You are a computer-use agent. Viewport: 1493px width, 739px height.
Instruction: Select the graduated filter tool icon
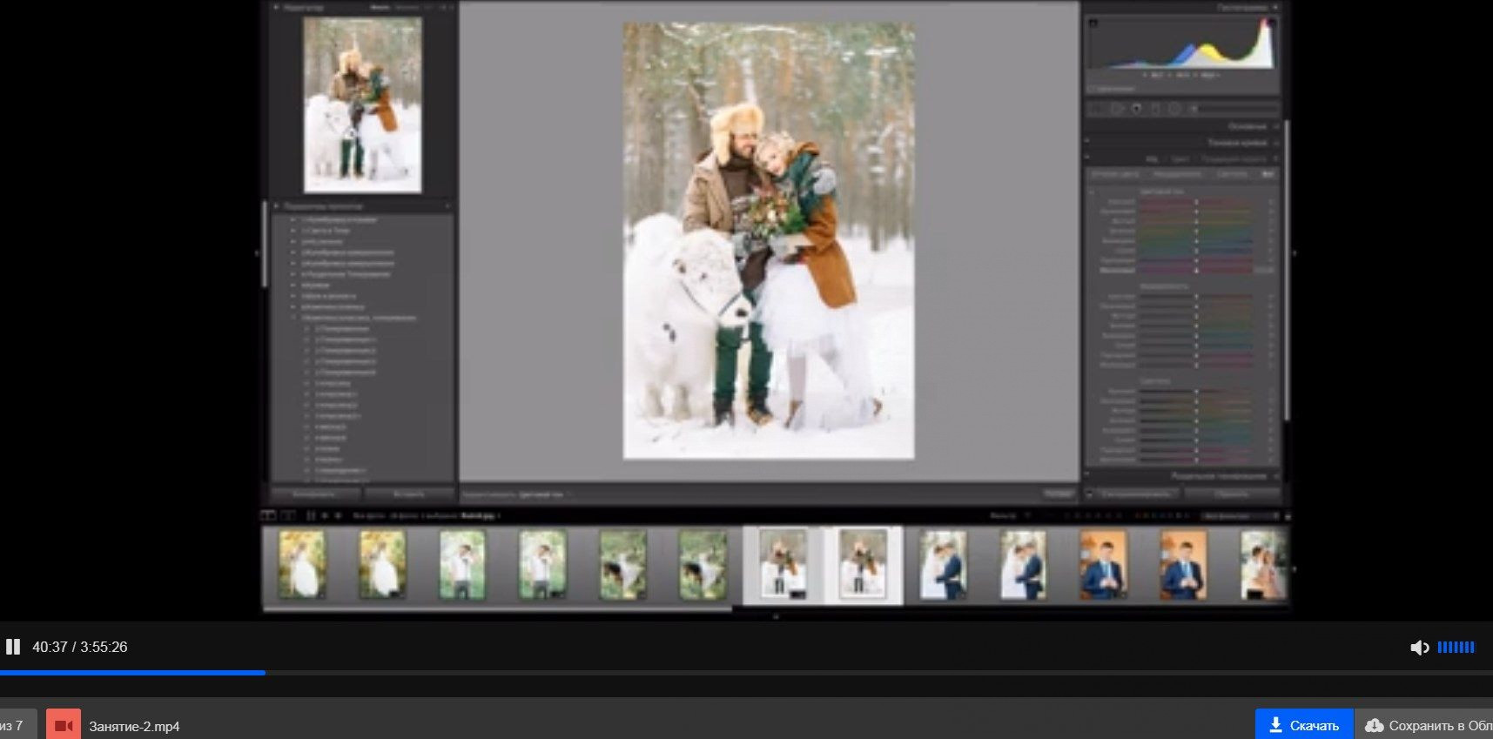coord(1155,109)
